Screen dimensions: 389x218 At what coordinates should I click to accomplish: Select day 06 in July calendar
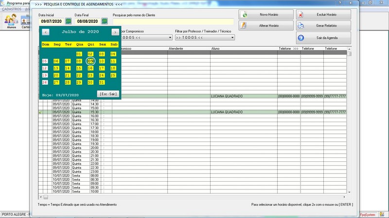56,61
